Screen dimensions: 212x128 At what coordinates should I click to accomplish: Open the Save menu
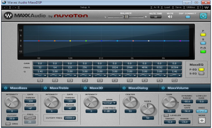pyautogui.click(x=178, y=7)
